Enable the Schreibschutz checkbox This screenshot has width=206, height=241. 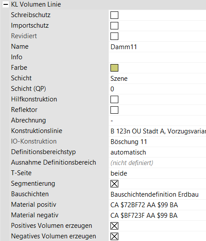pos(114,15)
